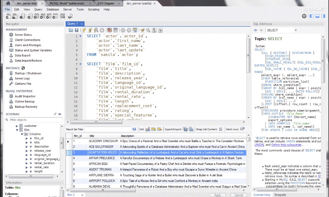Search table data toolbar icon
Viewport: 329px width, 197px height.
point(63,16)
